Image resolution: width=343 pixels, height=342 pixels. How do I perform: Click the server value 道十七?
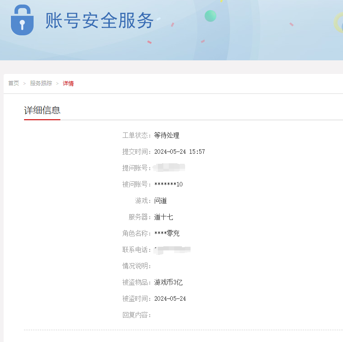(163, 217)
